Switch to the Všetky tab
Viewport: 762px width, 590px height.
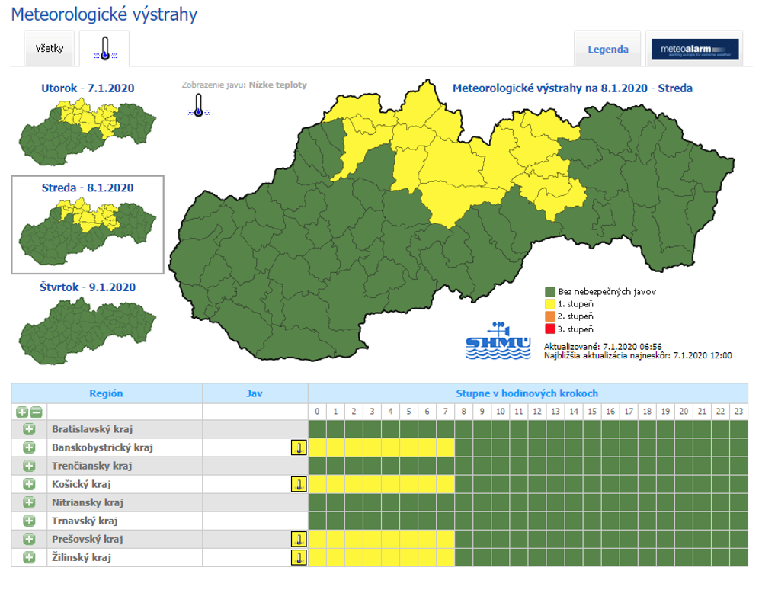[x=50, y=49]
